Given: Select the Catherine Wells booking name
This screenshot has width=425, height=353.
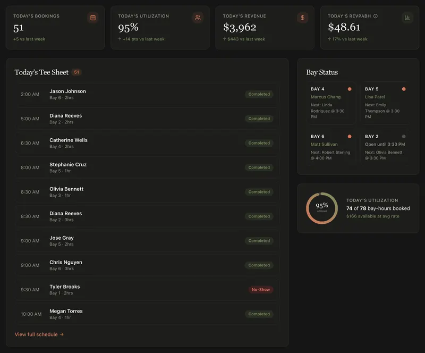Looking at the screenshot, I should 69,140.
